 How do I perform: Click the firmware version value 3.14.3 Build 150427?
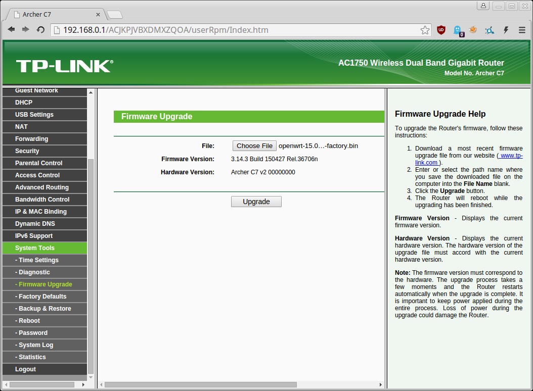tap(274, 159)
